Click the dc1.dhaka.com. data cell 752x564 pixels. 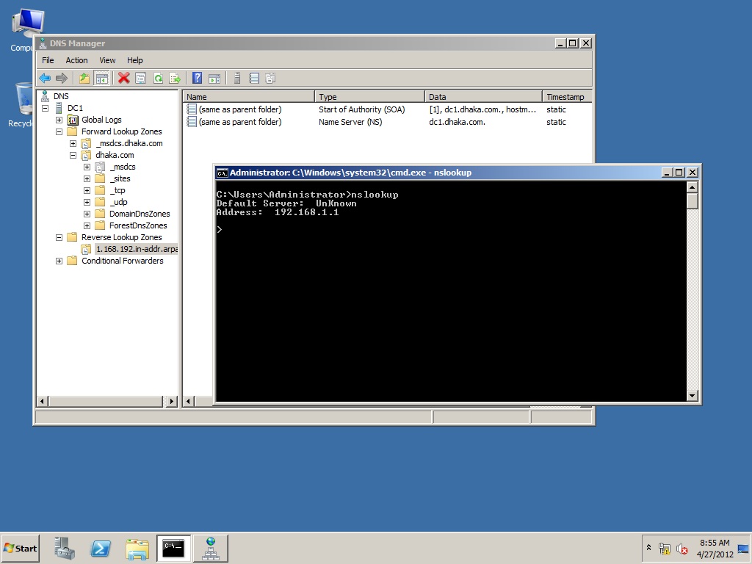point(457,123)
